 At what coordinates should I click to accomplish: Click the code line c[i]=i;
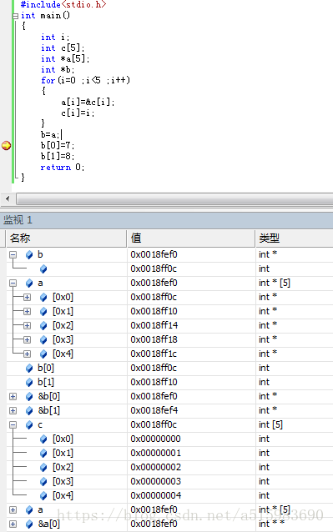[78, 113]
